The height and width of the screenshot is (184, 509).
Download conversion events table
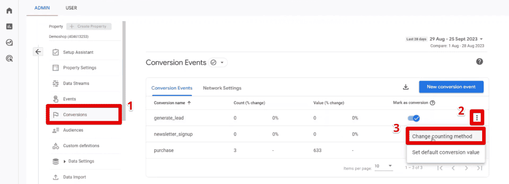point(406,87)
